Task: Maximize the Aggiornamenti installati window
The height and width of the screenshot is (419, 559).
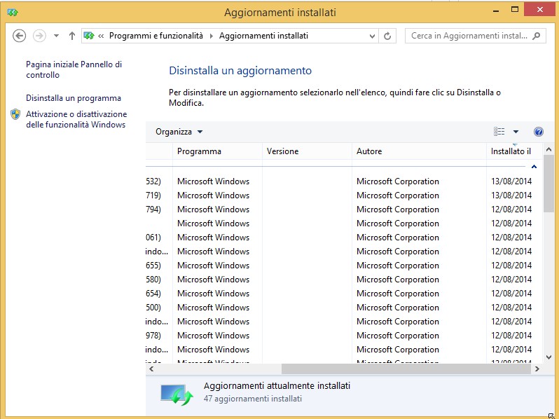Action: click(x=514, y=10)
